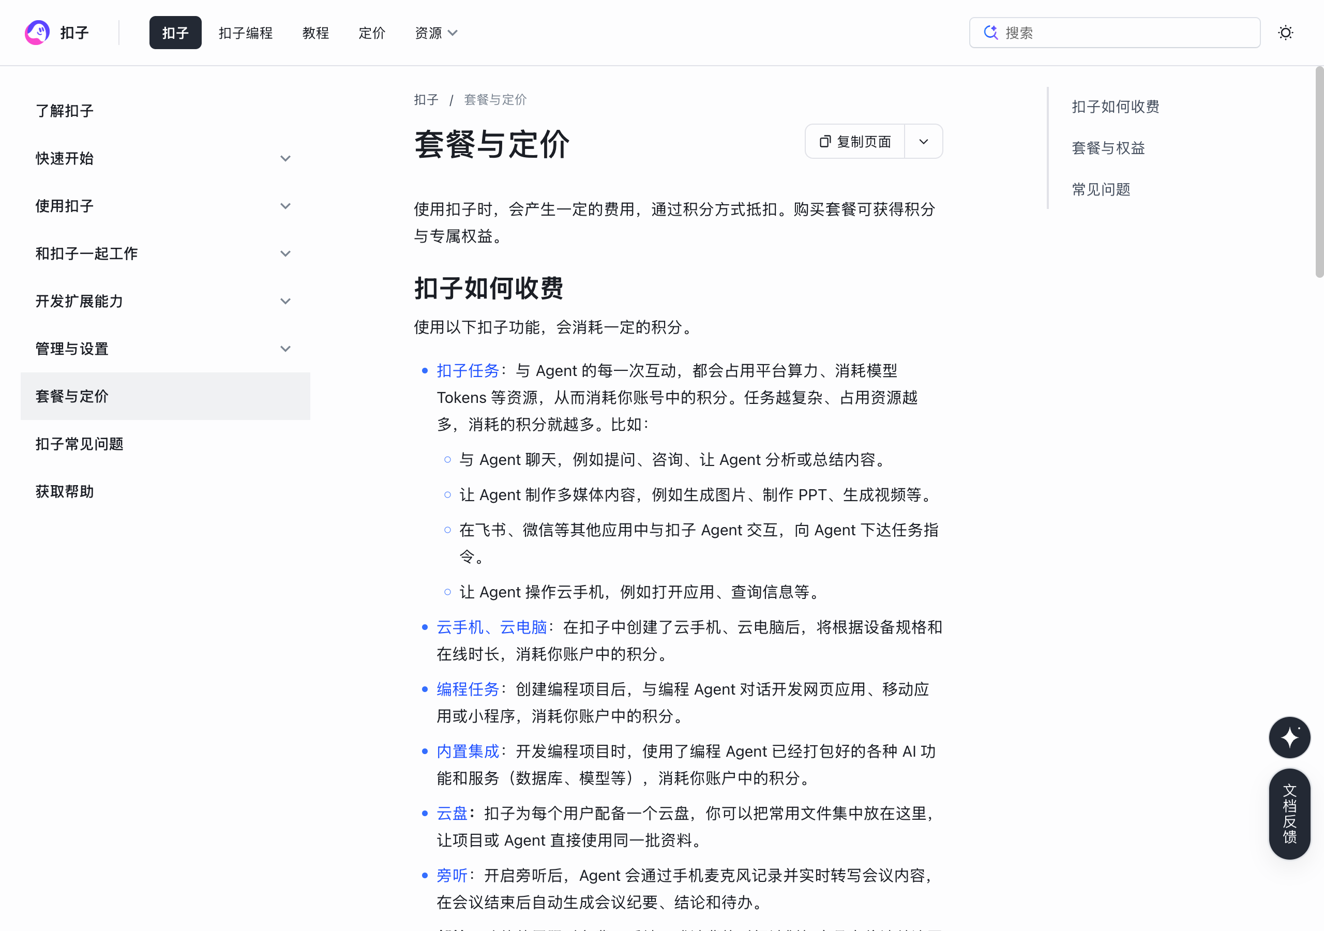Open the 编程任务 link
This screenshot has width=1324, height=931.
pyautogui.click(x=467, y=689)
